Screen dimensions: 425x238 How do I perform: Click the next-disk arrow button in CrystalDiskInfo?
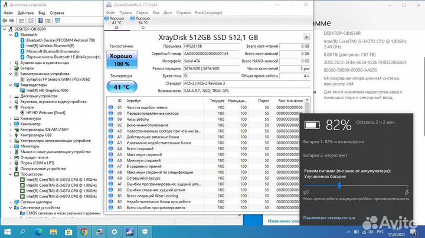point(306,37)
